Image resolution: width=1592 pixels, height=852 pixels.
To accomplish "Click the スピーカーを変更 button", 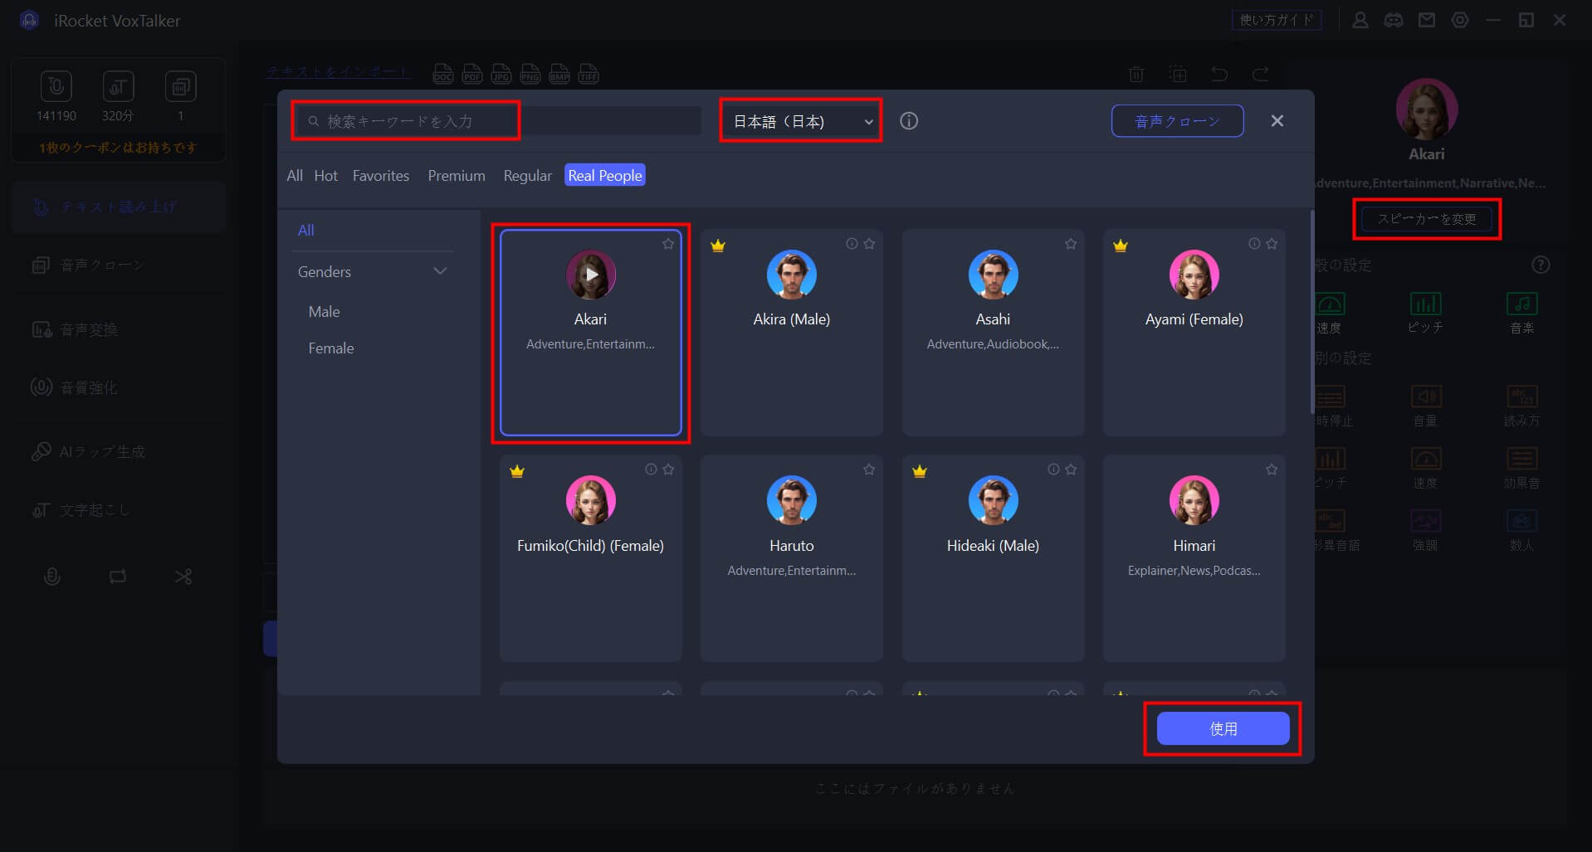I will pos(1427,219).
